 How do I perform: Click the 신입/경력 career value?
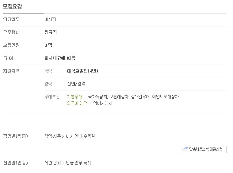tap(76, 84)
